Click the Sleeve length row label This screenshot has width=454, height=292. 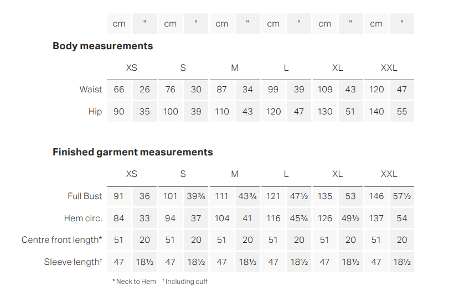pos(73,262)
